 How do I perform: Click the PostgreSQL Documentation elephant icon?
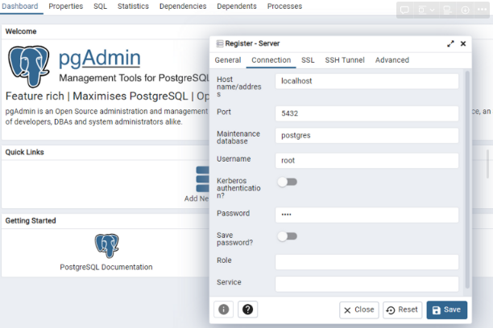click(106, 245)
